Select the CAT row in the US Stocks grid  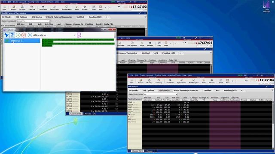pos(200,121)
